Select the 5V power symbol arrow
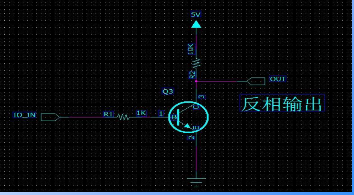This screenshot has width=354, height=195. 196,24
